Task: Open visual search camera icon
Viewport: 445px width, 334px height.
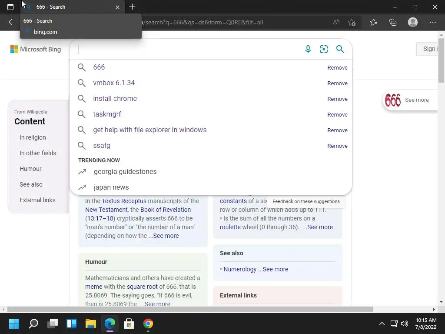Action: pyautogui.click(x=323, y=49)
